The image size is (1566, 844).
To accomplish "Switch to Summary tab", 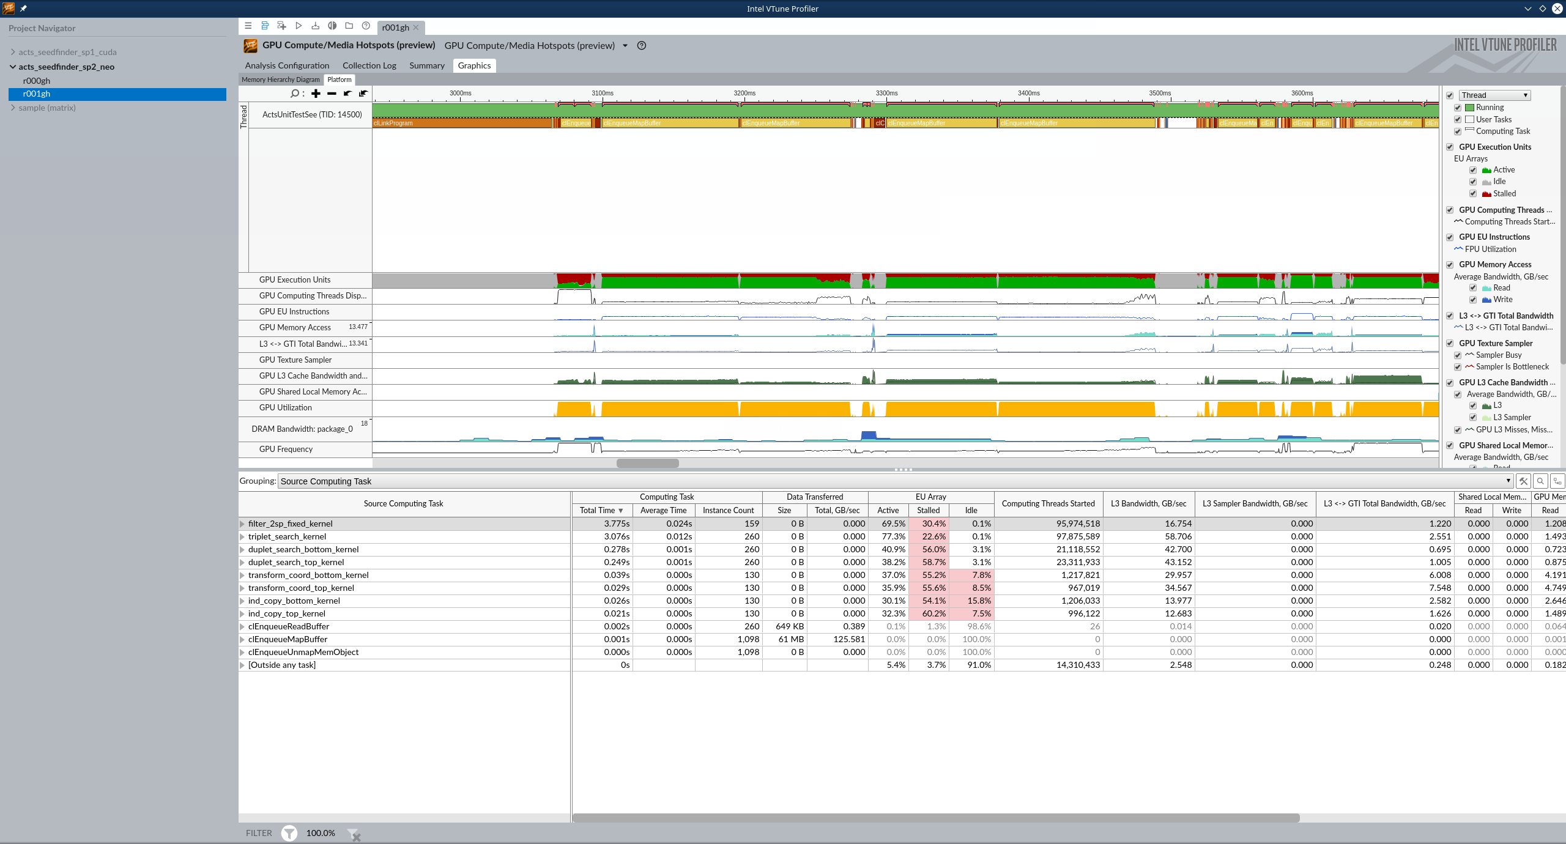I will pos(427,65).
